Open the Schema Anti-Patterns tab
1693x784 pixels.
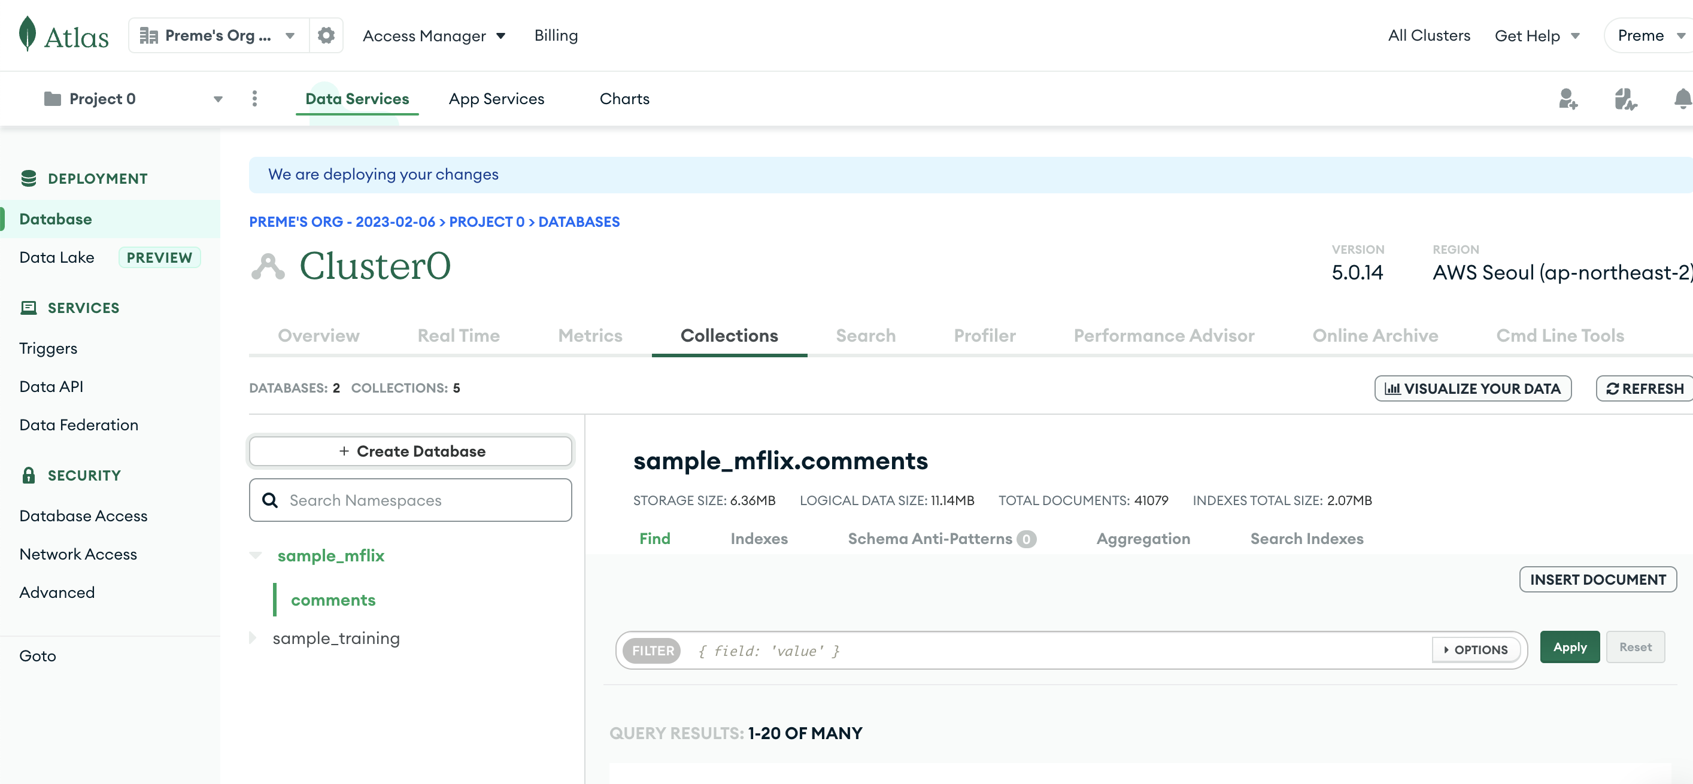(x=942, y=539)
